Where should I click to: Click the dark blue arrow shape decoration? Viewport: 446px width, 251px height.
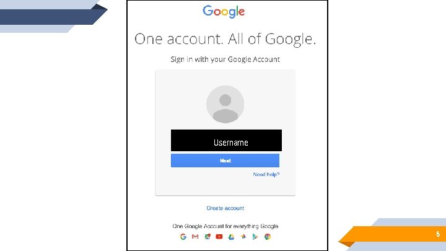pyautogui.click(x=53, y=15)
